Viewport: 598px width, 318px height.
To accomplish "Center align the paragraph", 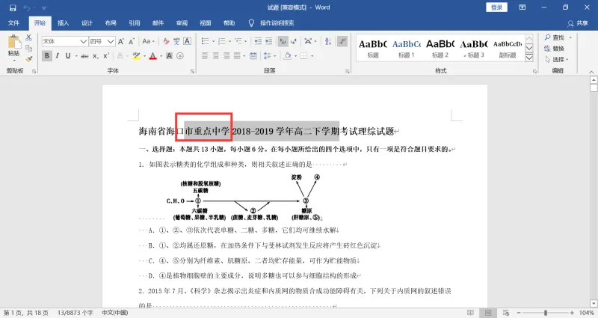I will tap(216, 56).
